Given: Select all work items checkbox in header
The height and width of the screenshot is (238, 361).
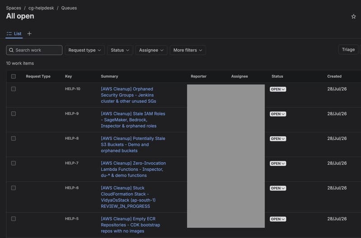Looking at the screenshot, I should click(14, 76).
